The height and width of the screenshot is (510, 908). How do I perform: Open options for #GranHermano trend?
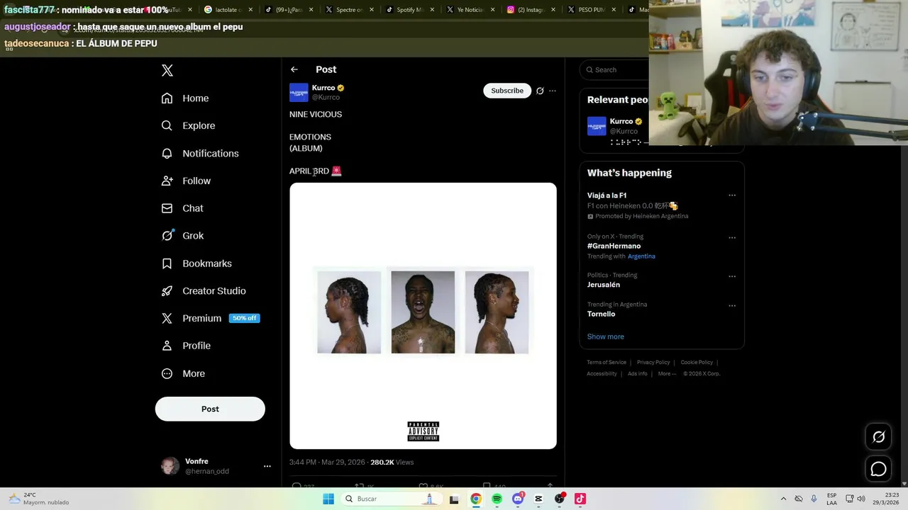coord(732,237)
